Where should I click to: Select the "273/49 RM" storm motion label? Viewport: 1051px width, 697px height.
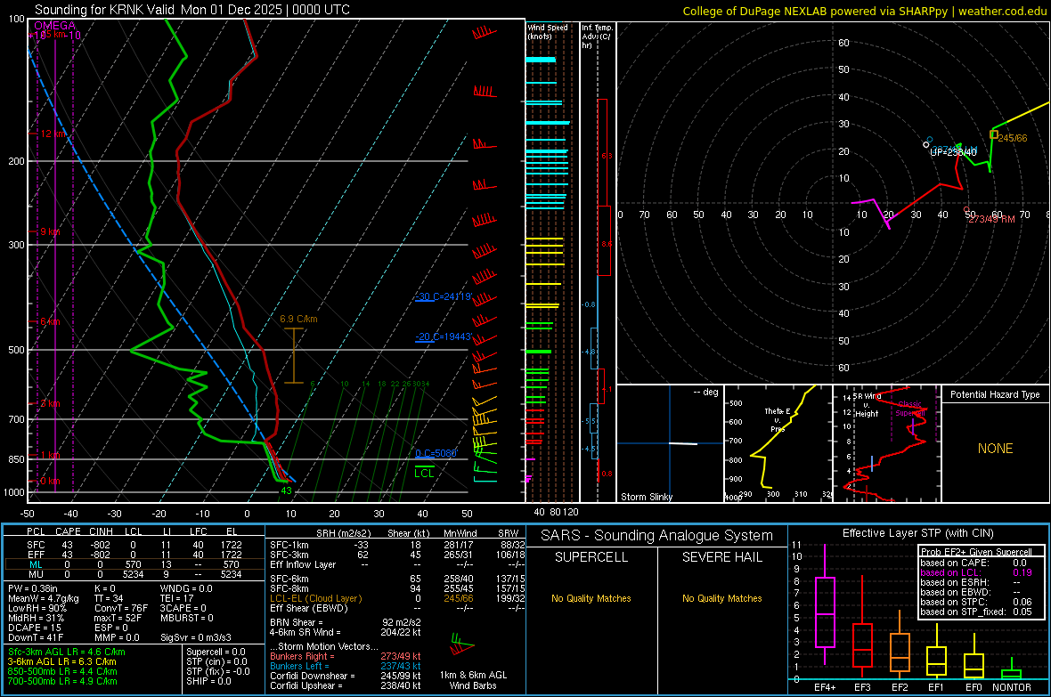tap(992, 219)
